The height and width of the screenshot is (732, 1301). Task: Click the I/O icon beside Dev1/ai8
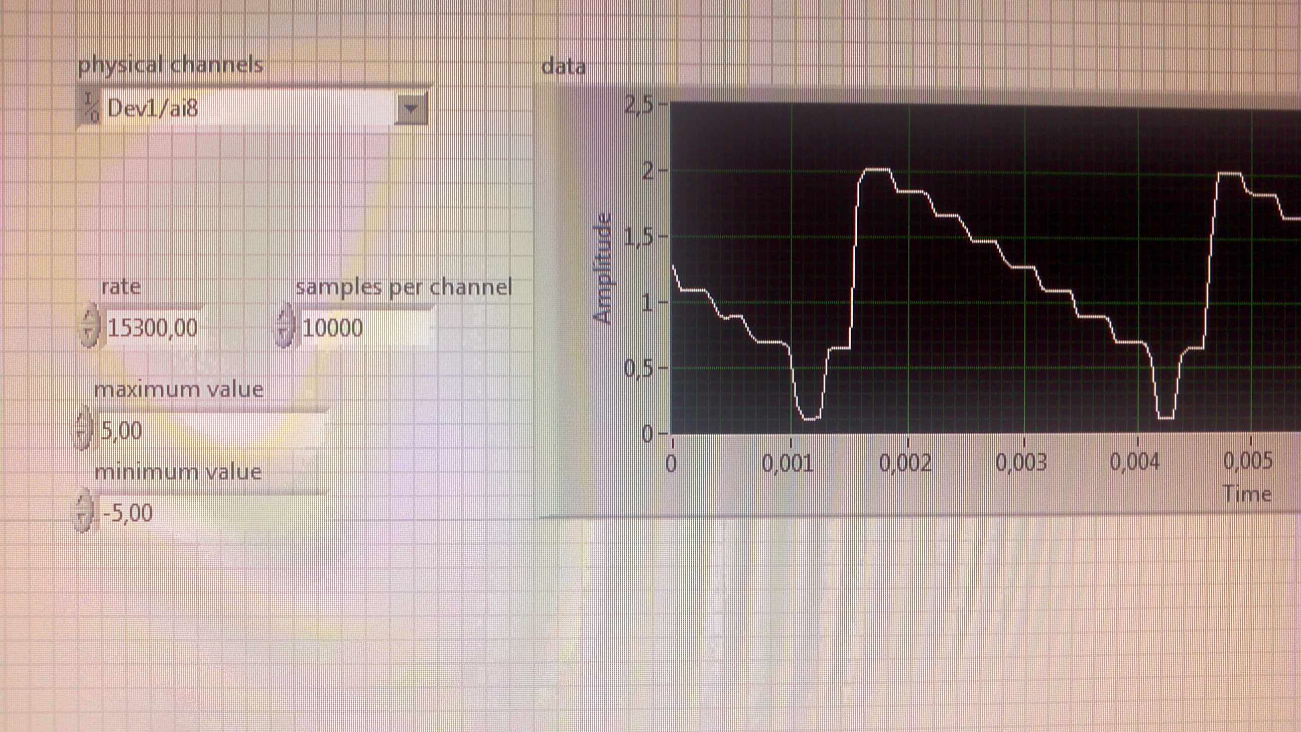91,107
